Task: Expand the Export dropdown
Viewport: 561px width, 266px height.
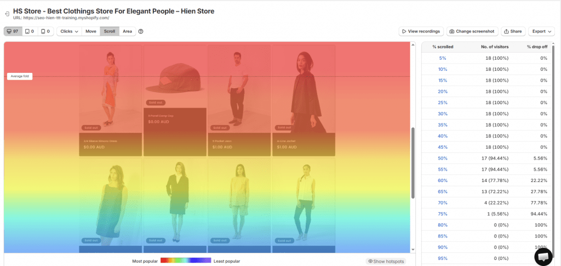Action: [x=541, y=31]
